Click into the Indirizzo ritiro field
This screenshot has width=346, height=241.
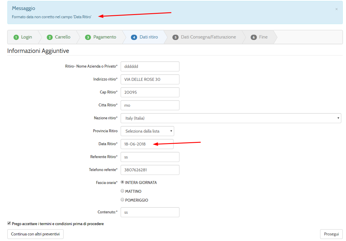tap(150, 79)
